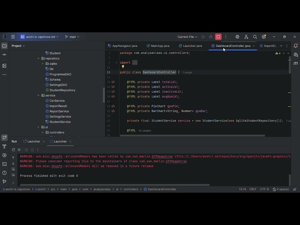Click the intention lightbulb in the editor

click(x=123, y=67)
